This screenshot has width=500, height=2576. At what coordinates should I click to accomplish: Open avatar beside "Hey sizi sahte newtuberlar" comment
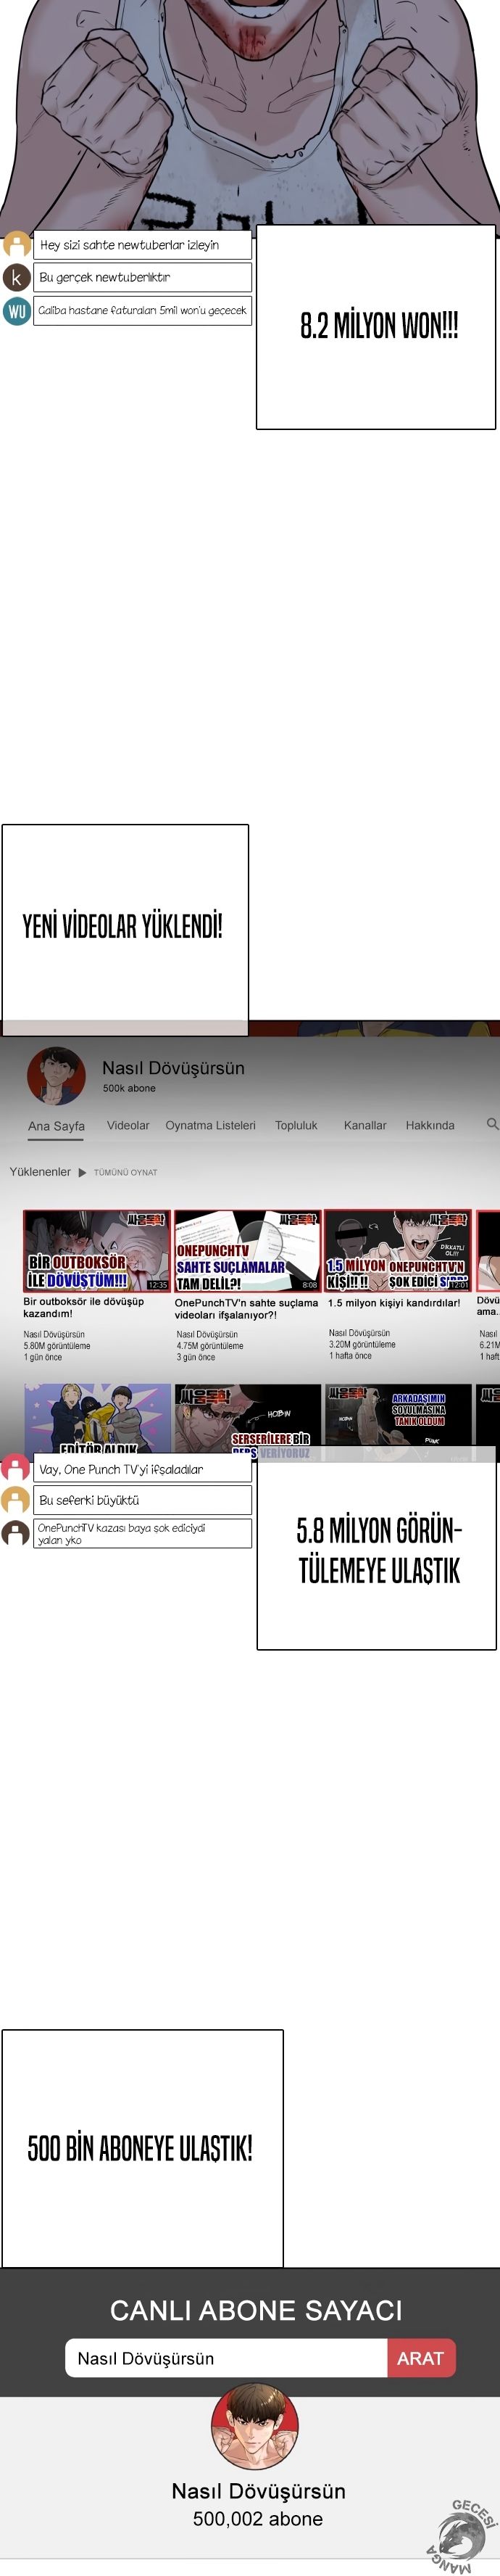click(17, 244)
